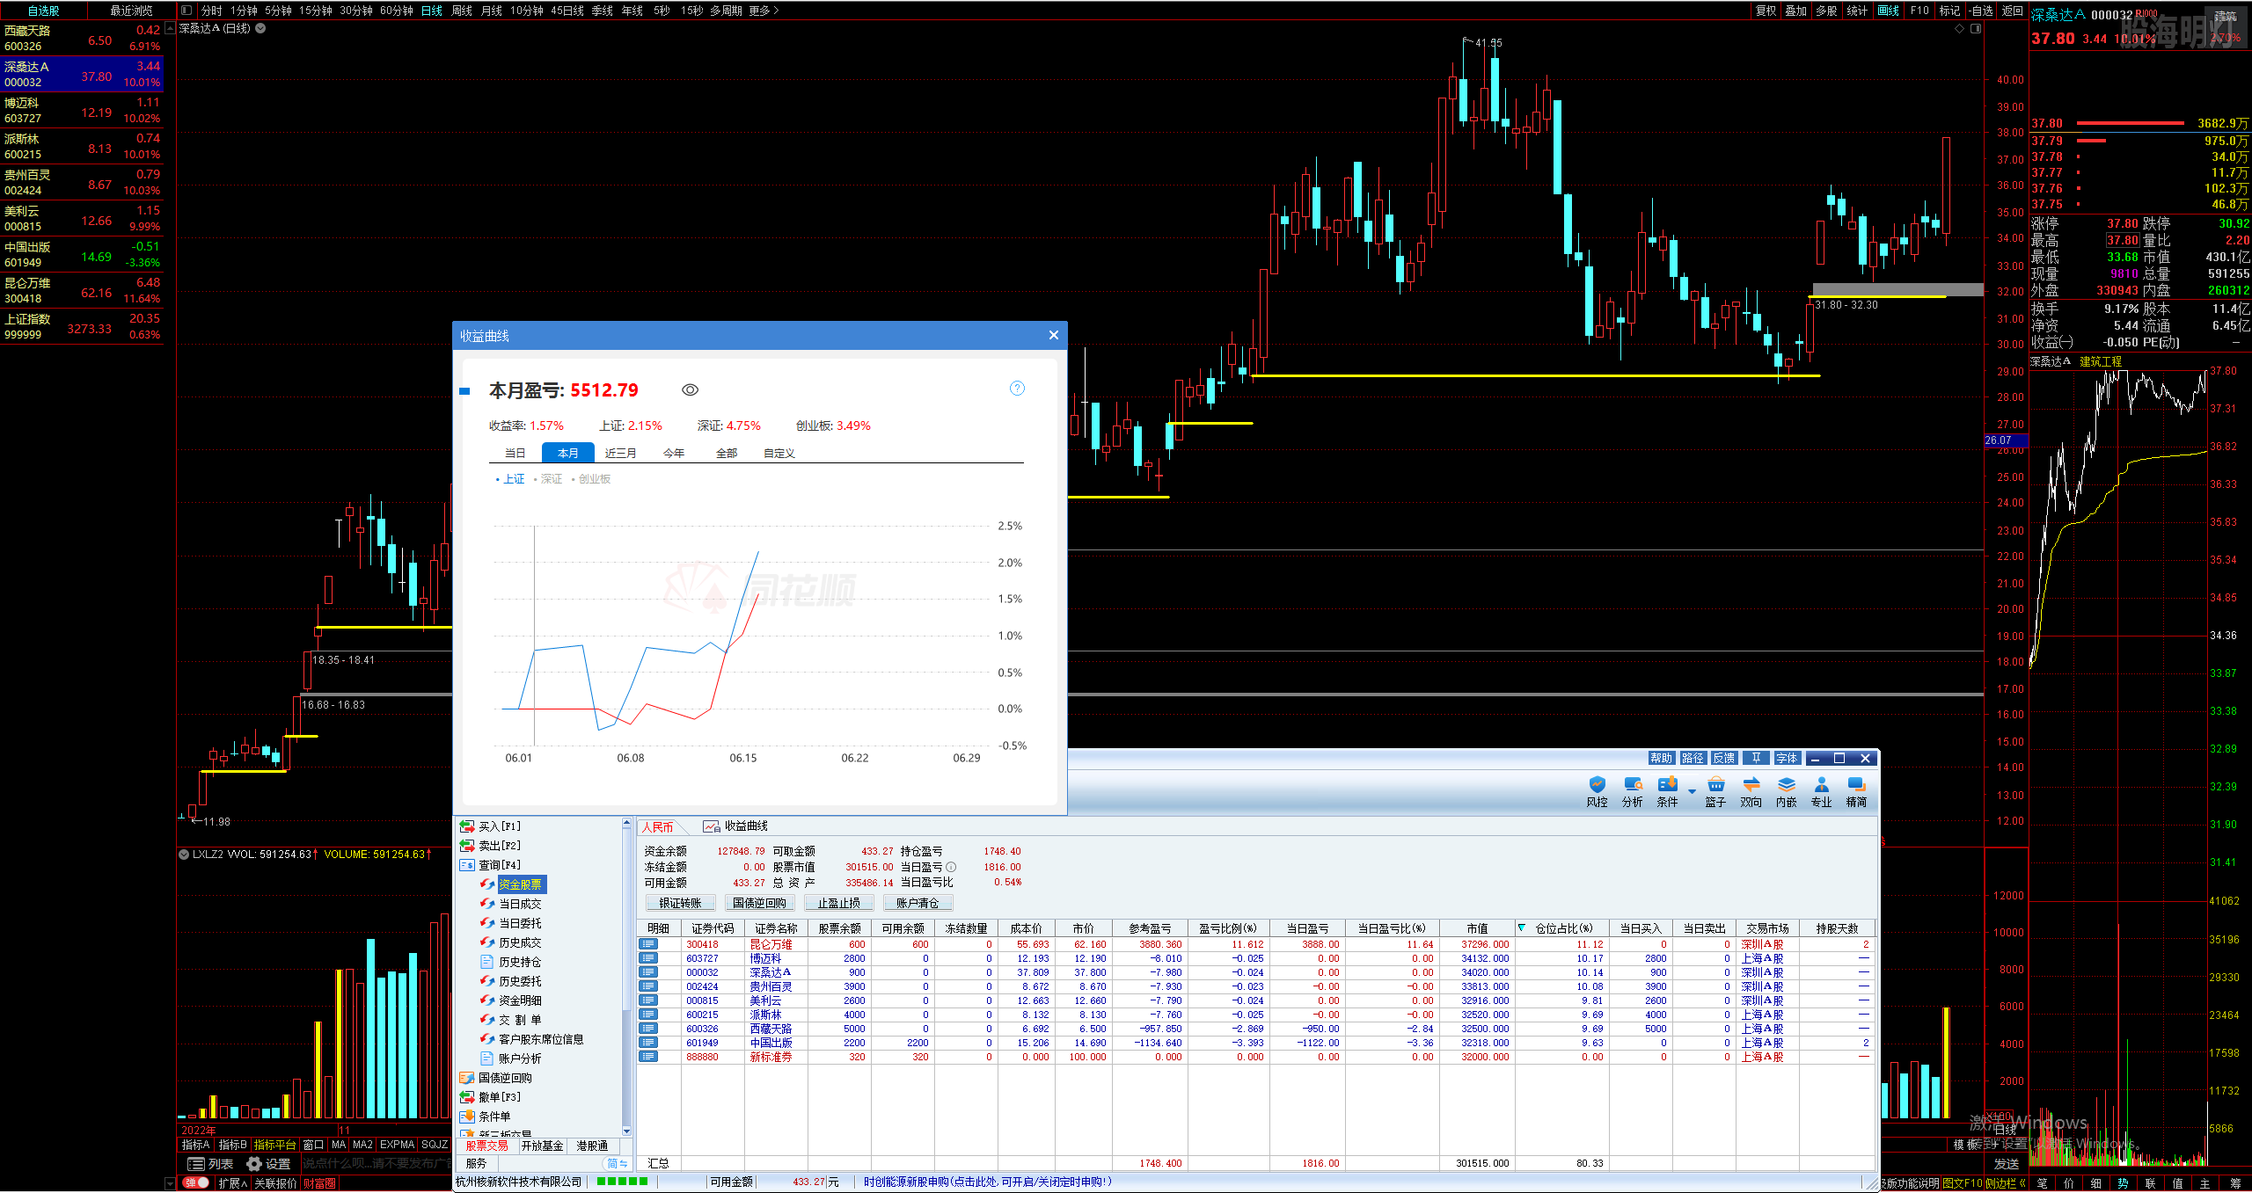Click the sidebar tree scroll-down arrow
Viewport: 2252px width, 1193px height.
pyautogui.click(x=626, y=1131)
